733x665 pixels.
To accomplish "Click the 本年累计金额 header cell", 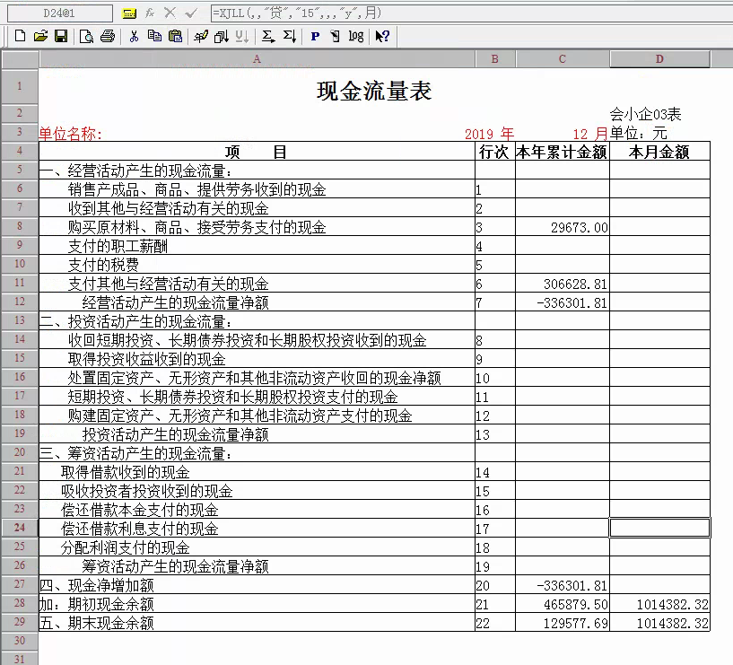I will tap(562, 152).
